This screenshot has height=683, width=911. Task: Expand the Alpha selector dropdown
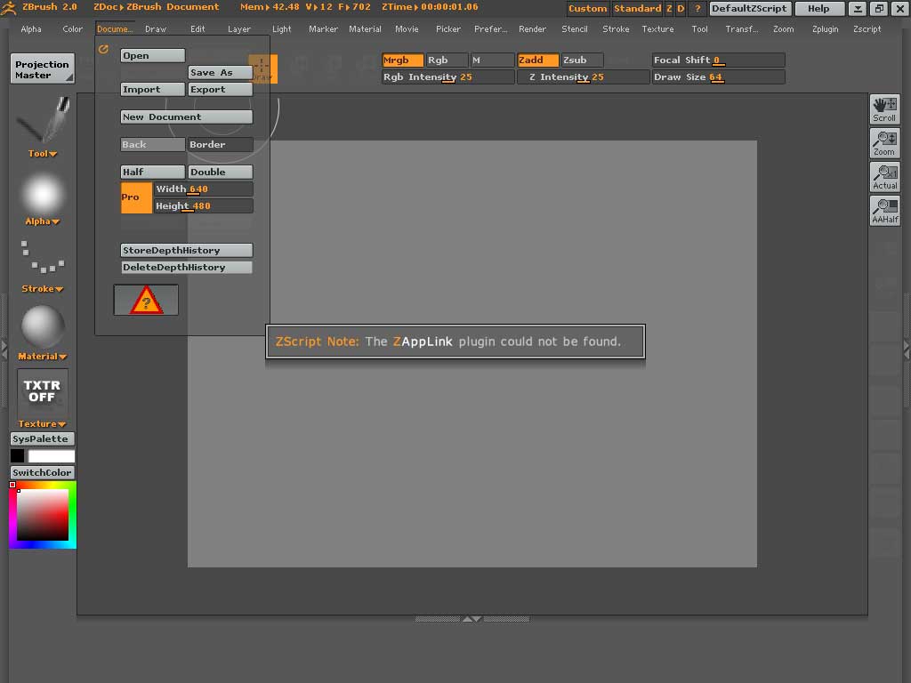43,221
